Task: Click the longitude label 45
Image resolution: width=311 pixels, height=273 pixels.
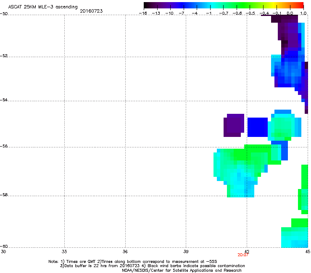Action: (308, 252)
